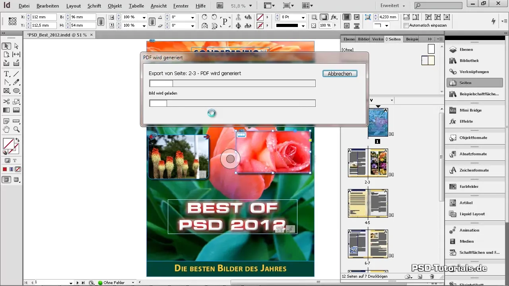The height and width of the screenshot is (286, 509).
Task: Click the create new page icon in Seiten panel
Action: coord(420,276)
